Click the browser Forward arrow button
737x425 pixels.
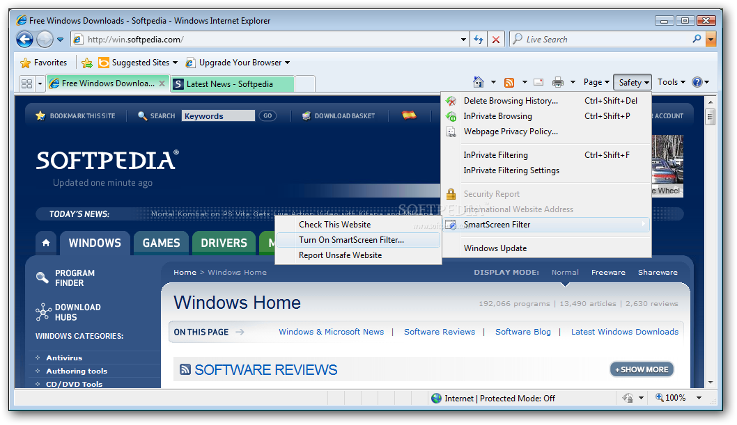point(45,40)
